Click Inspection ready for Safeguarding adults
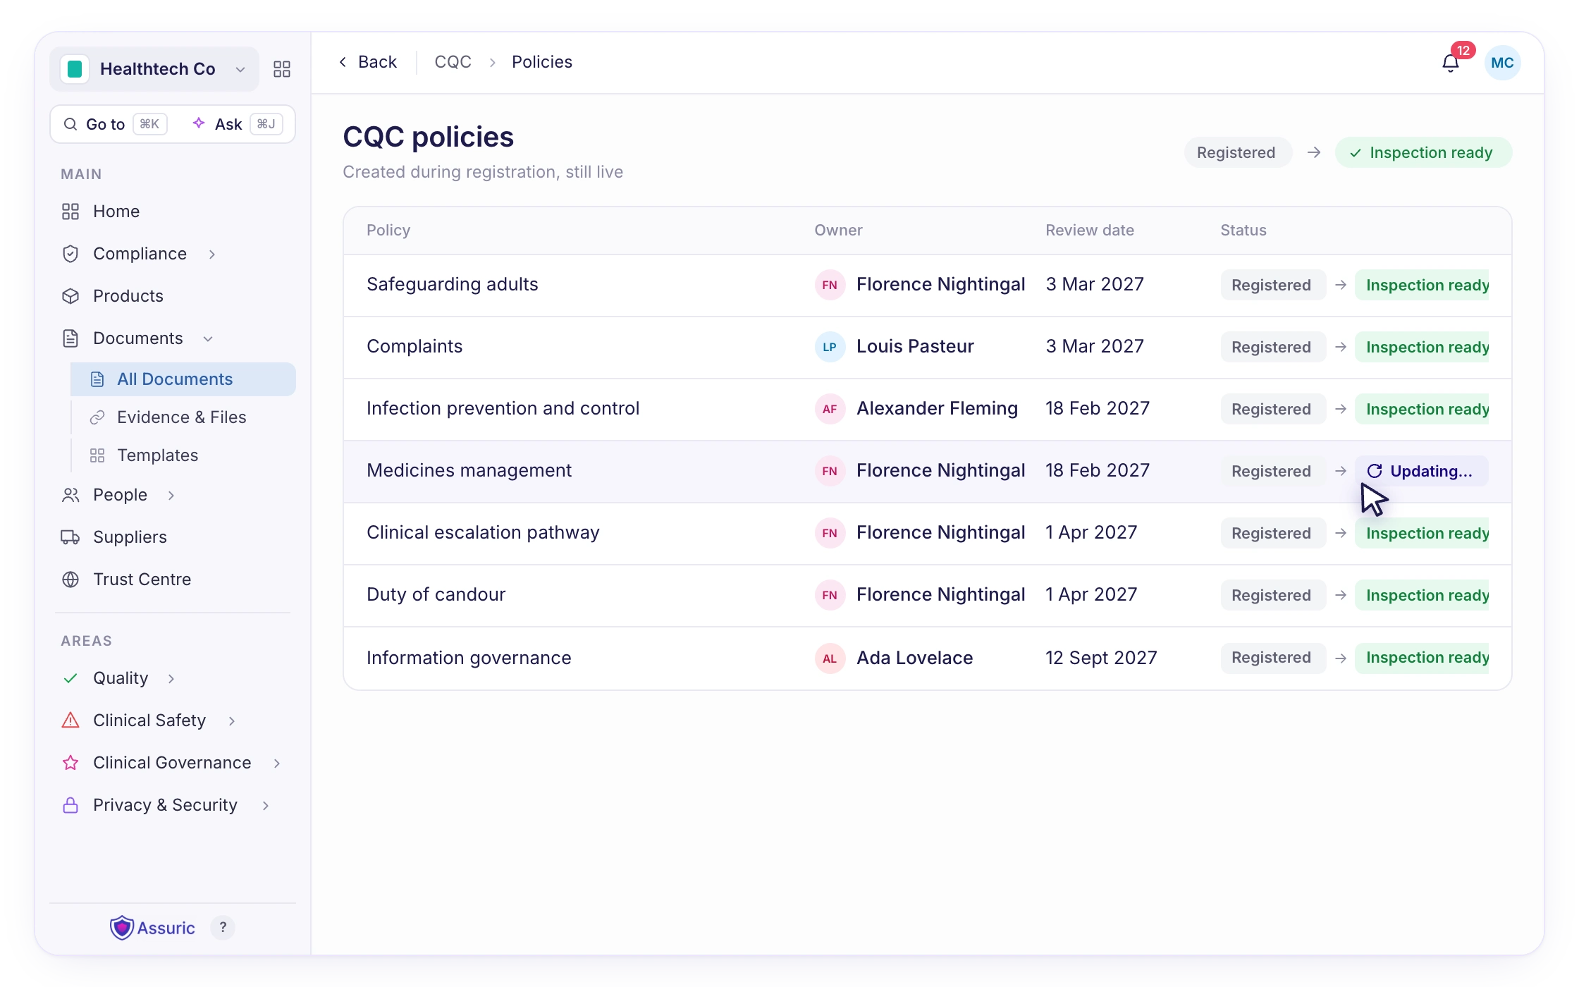The image size is (1579, 987). point(1422,285)
